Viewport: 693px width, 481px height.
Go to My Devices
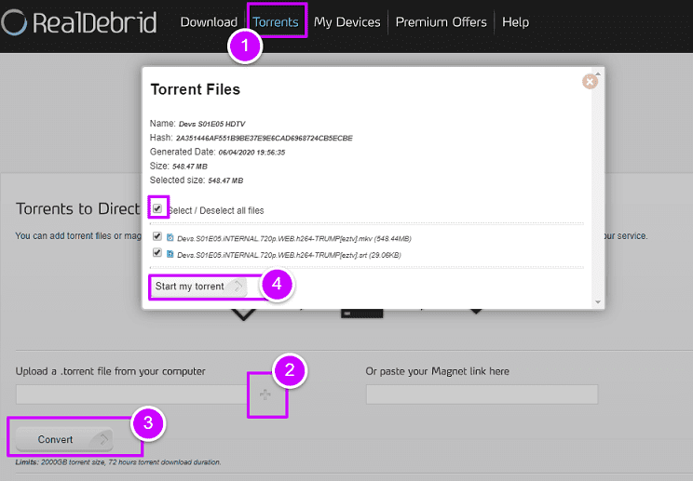346,22
